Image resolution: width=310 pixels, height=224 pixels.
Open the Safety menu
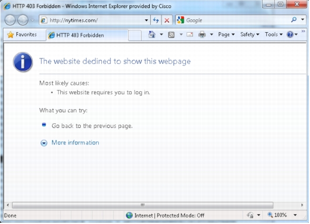[x=250, y=35]
